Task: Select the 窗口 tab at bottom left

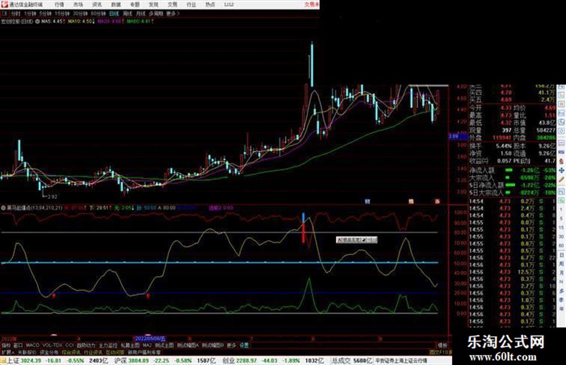Action: (18, 345)
